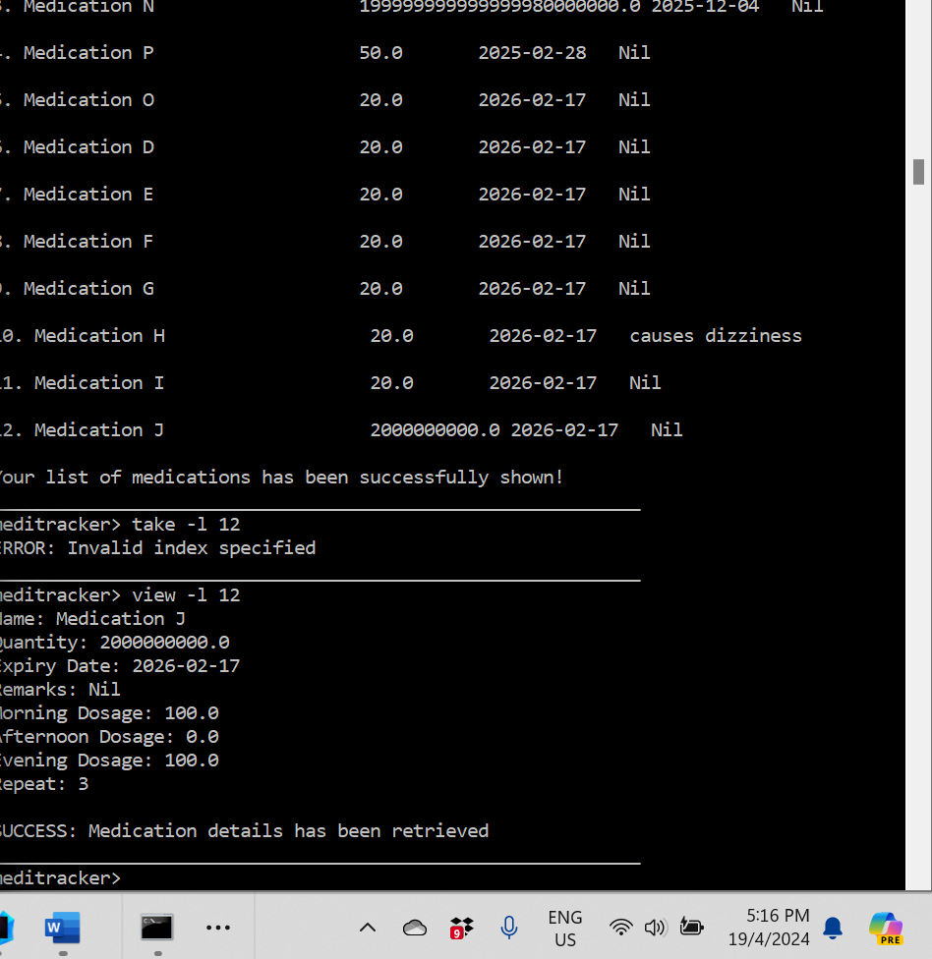Click the 'Medication G' row name
This screenshot has width=932, height=959.
click(x=88, y=289)
